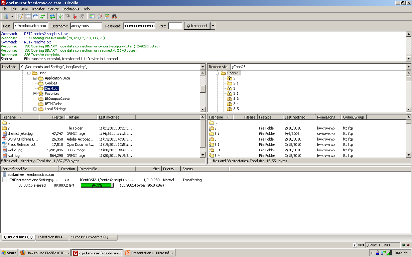This screenshot has height=257, width=412.
Task: Open the Bookmarks menu
Action: [x=71, y=9]
